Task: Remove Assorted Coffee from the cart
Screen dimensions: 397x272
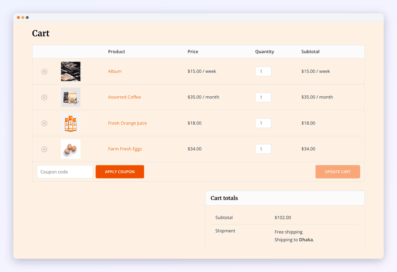Action: pyautogui.click(x=44, y=98)
